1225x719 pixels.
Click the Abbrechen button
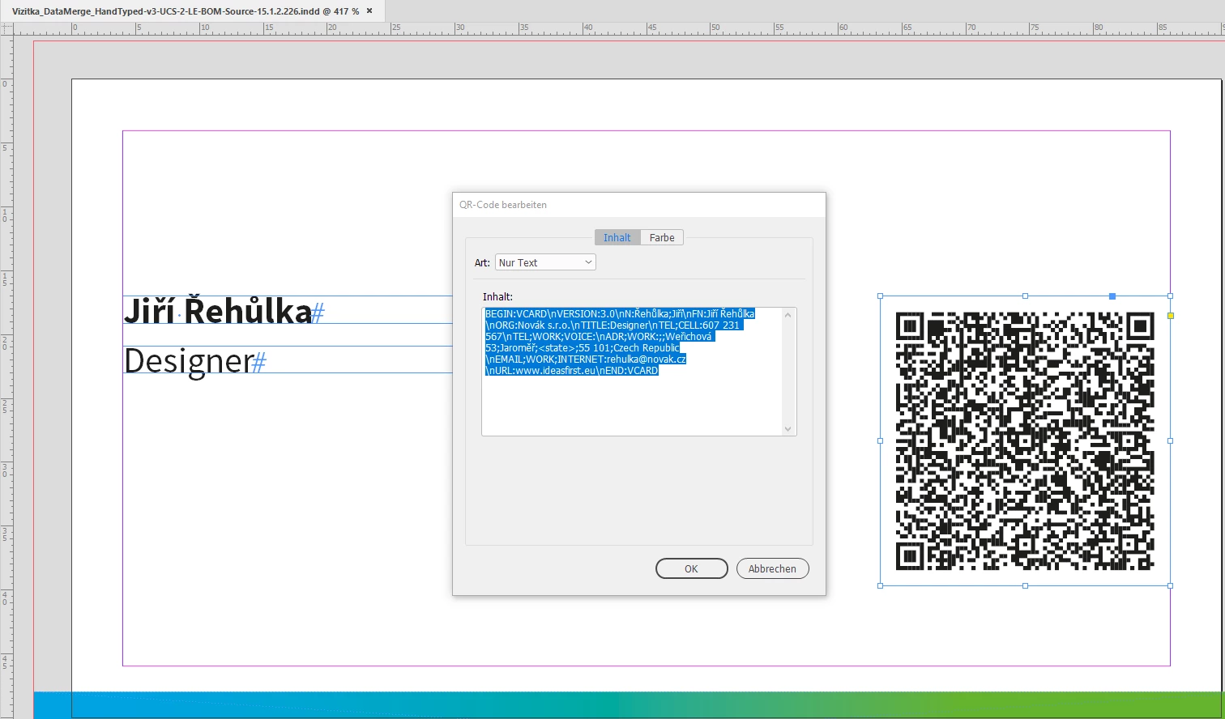[772, 568]
